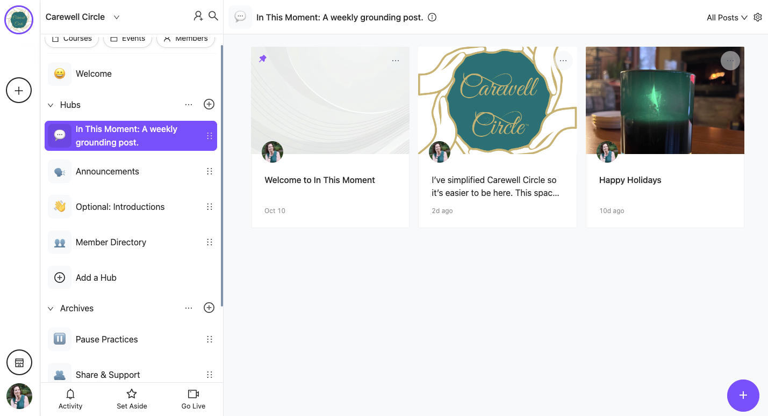Screen dimensions: 768x416
Task: Click the pinned post pushpin icon
Action: coord(262,59)
